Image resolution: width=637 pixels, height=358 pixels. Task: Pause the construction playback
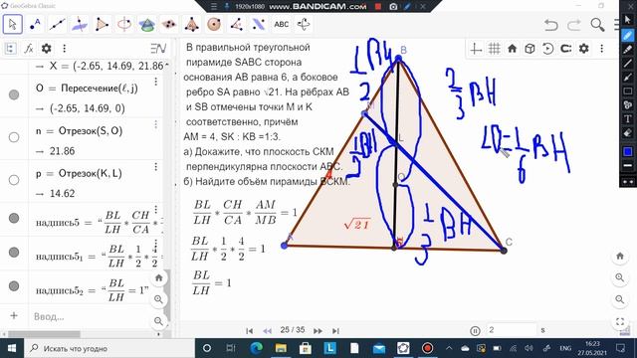click(475, 331)
